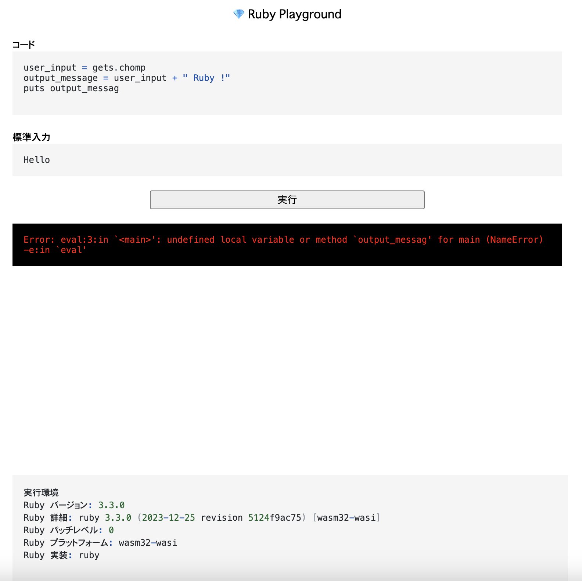The image size is (582, 581).
Task: Click the blue gem icon beside Ruby Playground
Action: click(239, 14)
